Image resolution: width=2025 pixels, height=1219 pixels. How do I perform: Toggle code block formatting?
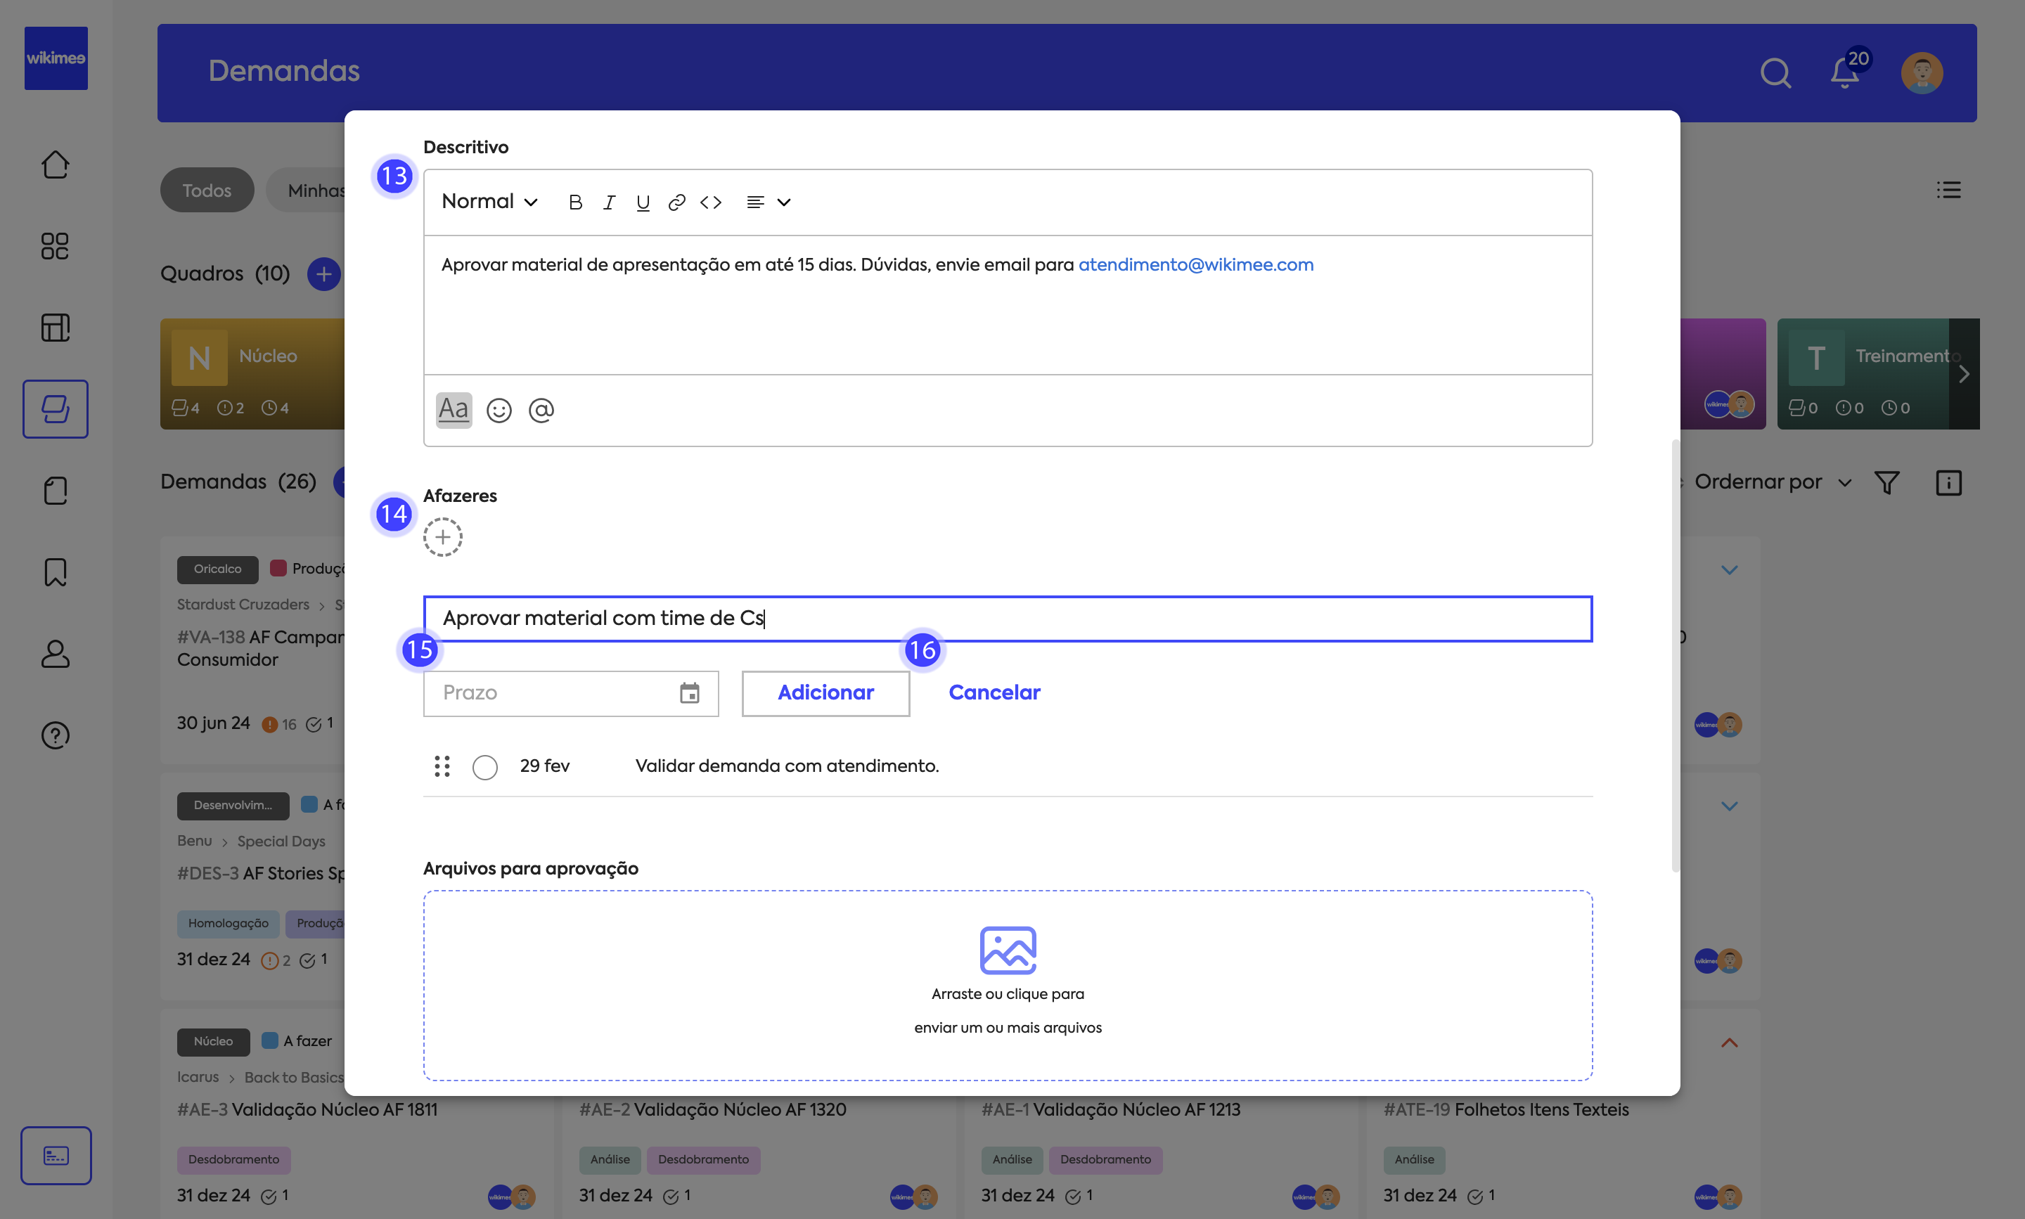pyautogui.click(x=711, y=202)
